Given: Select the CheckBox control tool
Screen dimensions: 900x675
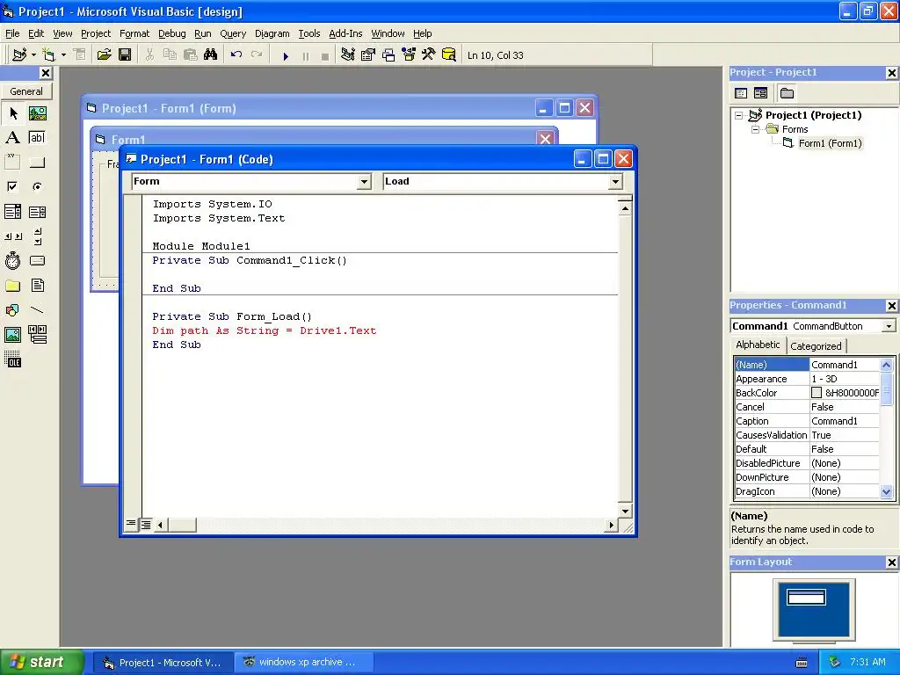Looking at the screenshot, I should [x=12, y=186].
